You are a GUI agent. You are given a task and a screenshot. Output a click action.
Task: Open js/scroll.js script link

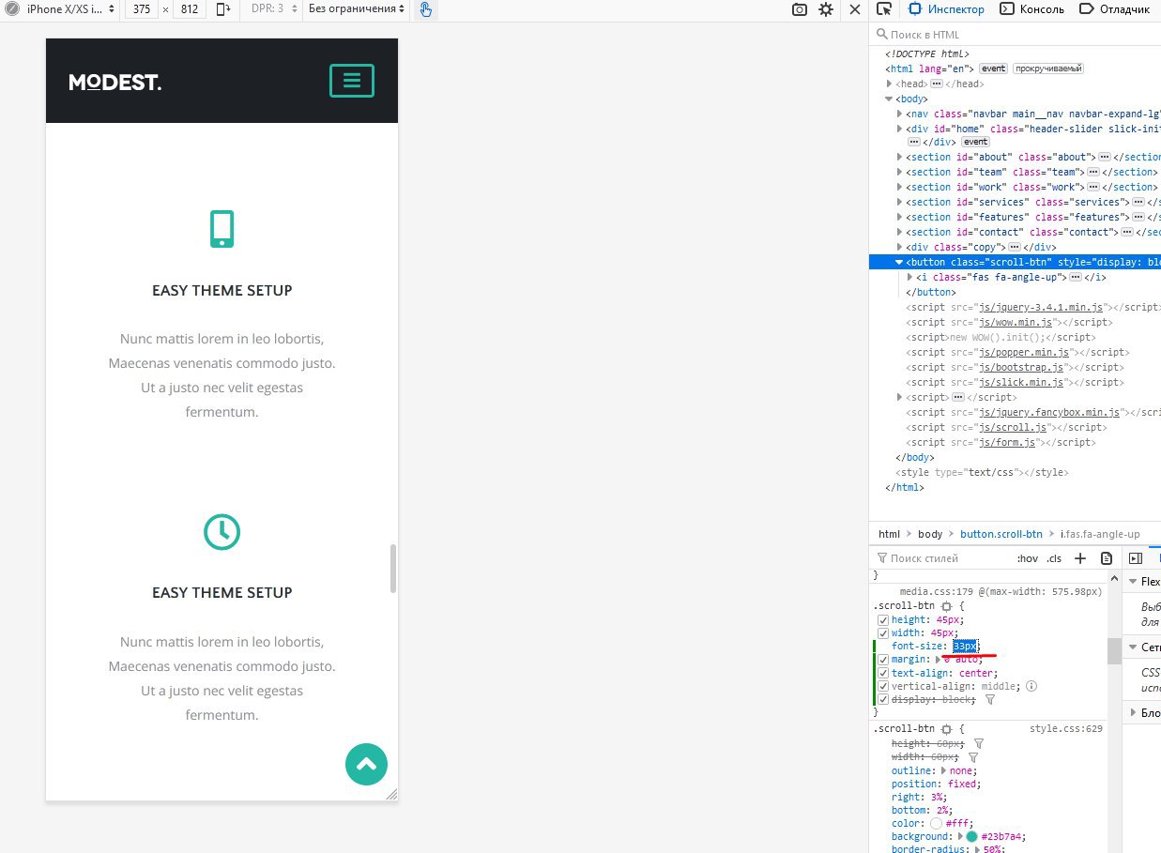pyautogui.click(x=1012, y=427)
